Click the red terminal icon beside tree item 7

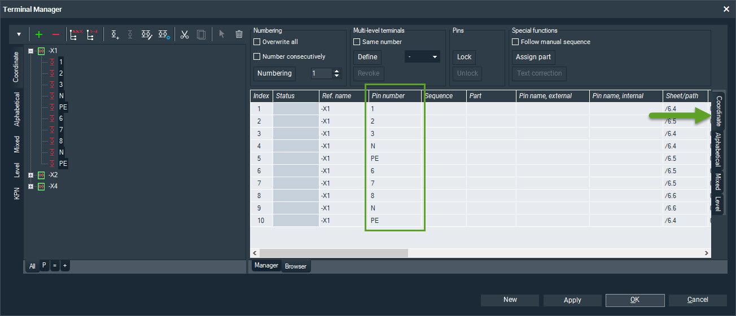pos(52,130)
